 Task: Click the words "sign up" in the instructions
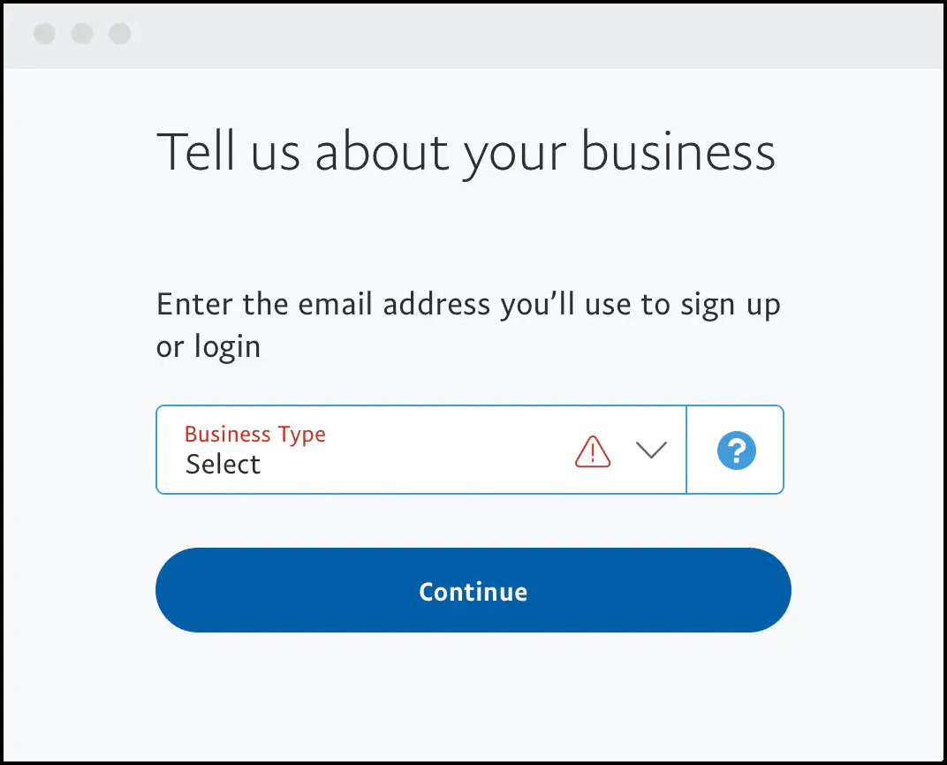point(731,306)
